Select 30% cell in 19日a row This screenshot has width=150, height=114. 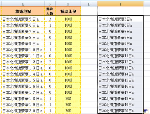coord(68,105)
